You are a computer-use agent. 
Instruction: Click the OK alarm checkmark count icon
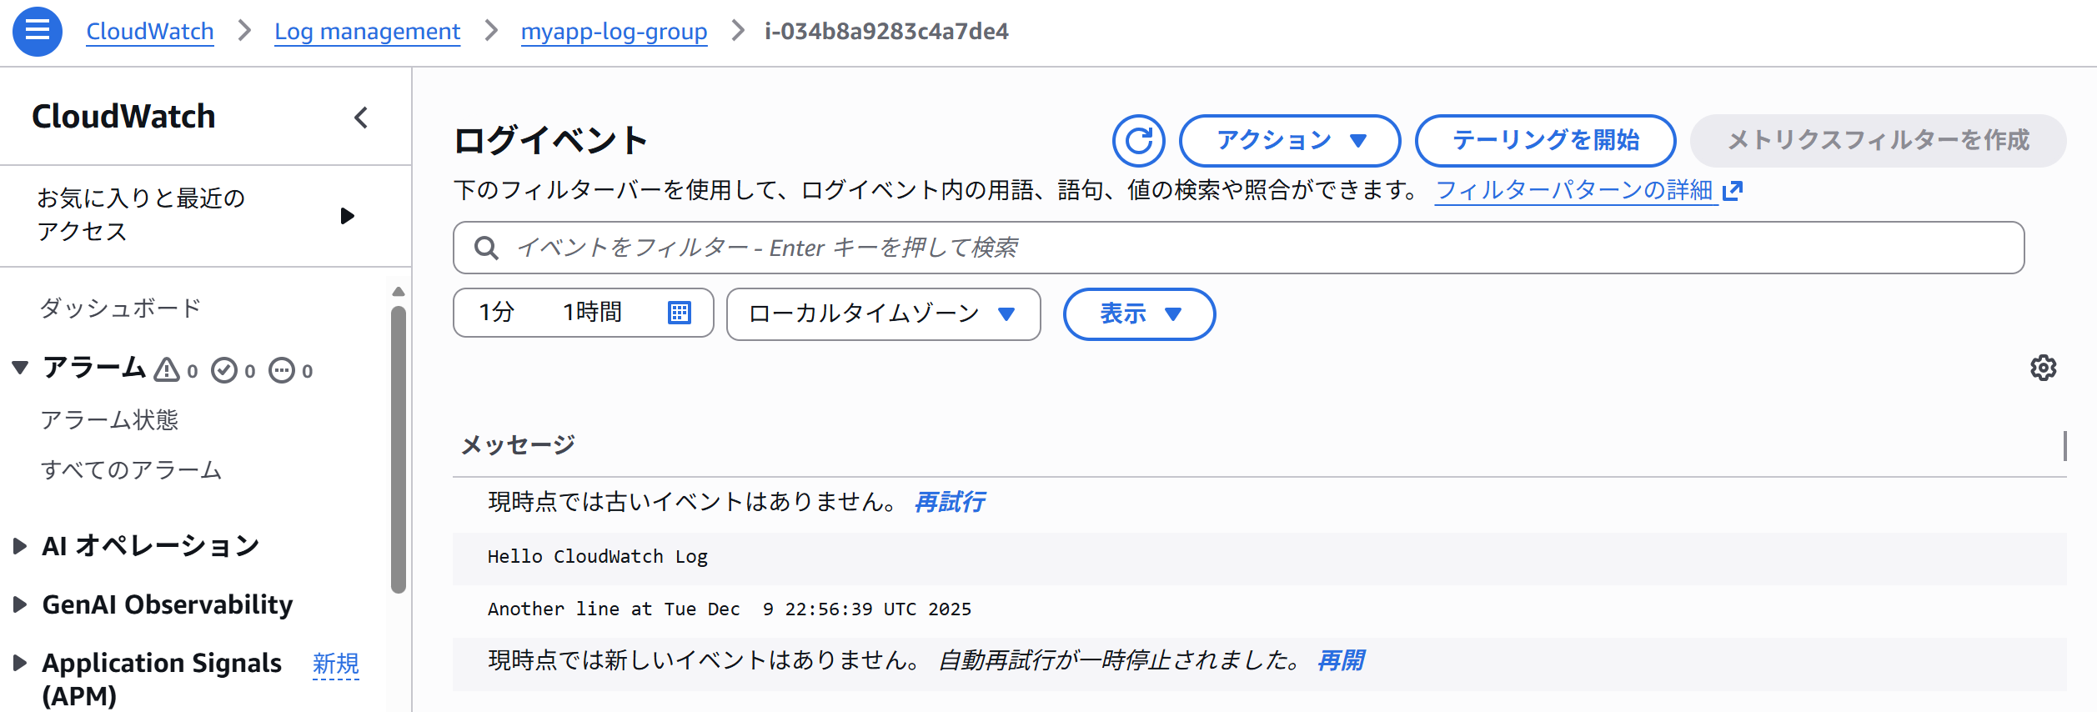(x=224, y=370)
